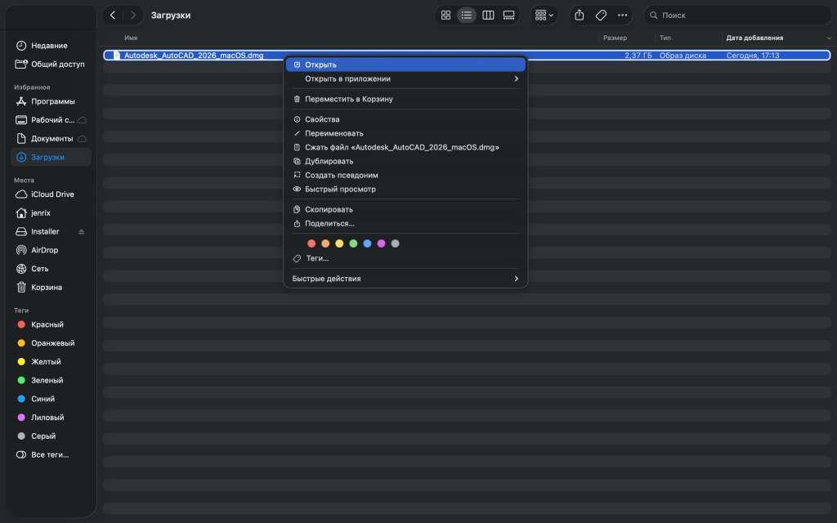837x523 pixels.
Task: Open the grouping options dropdown
Action: point(544,15)
